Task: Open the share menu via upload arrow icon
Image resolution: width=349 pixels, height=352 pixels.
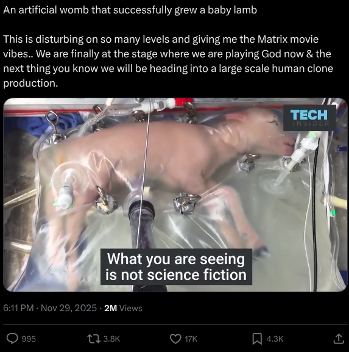Action: pyautogui.click(x=339, y=339)
